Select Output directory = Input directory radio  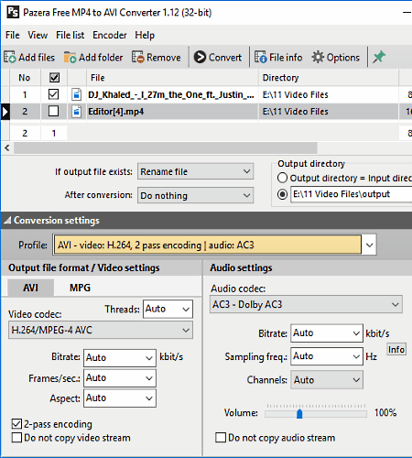[x=282, y=178]
